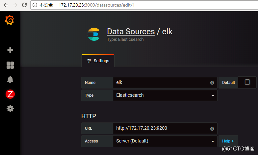Open the Dashboards grid icon
The height and width of the screenshot is (155, 258).
tap(10, 65)
